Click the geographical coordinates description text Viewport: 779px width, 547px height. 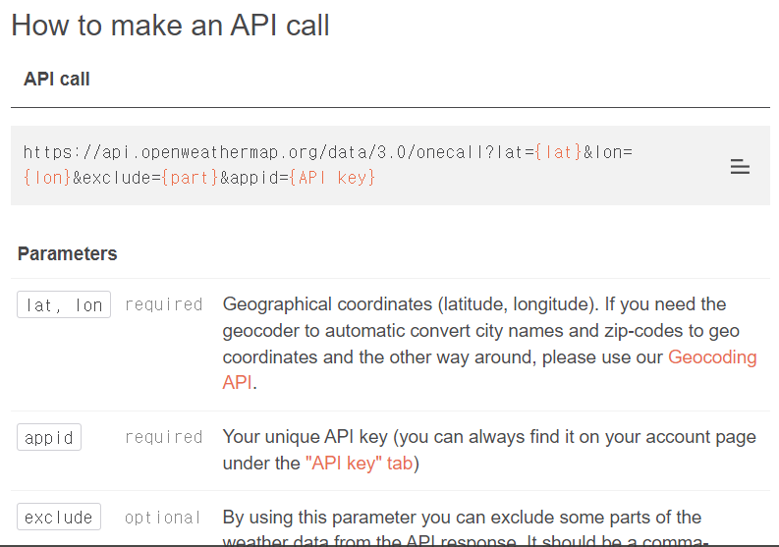489,344
